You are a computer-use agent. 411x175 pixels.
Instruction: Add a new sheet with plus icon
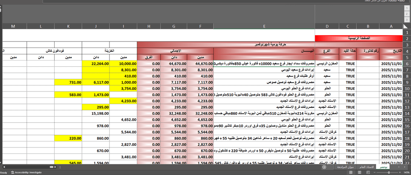(x=324, y=167)
